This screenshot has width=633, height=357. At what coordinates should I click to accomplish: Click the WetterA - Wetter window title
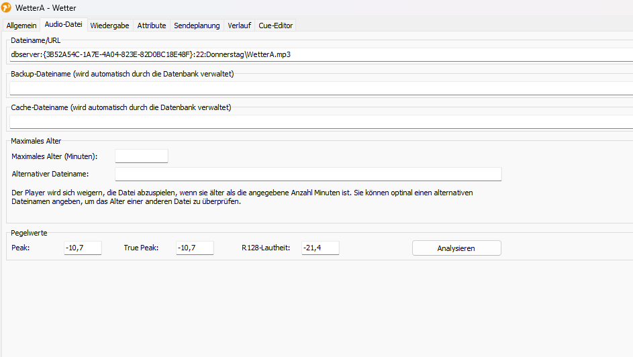[x=46, y=7]
